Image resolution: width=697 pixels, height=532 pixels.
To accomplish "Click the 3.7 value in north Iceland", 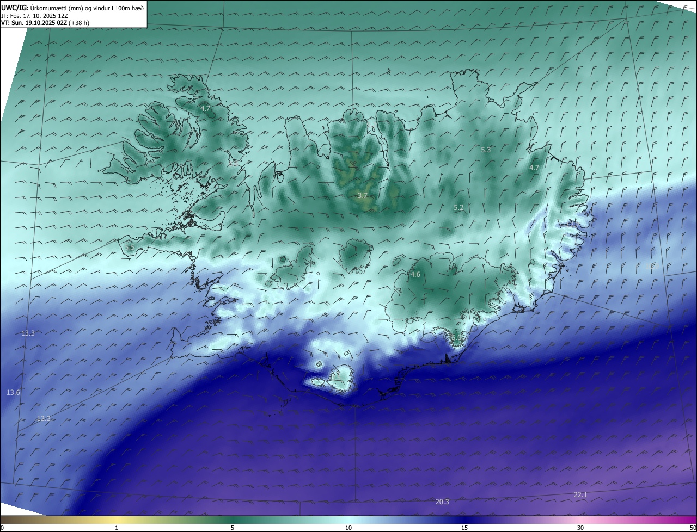I will click(363, 195).
